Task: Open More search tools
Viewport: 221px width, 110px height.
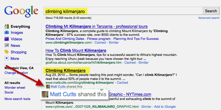Action: [x=17, y=99]
